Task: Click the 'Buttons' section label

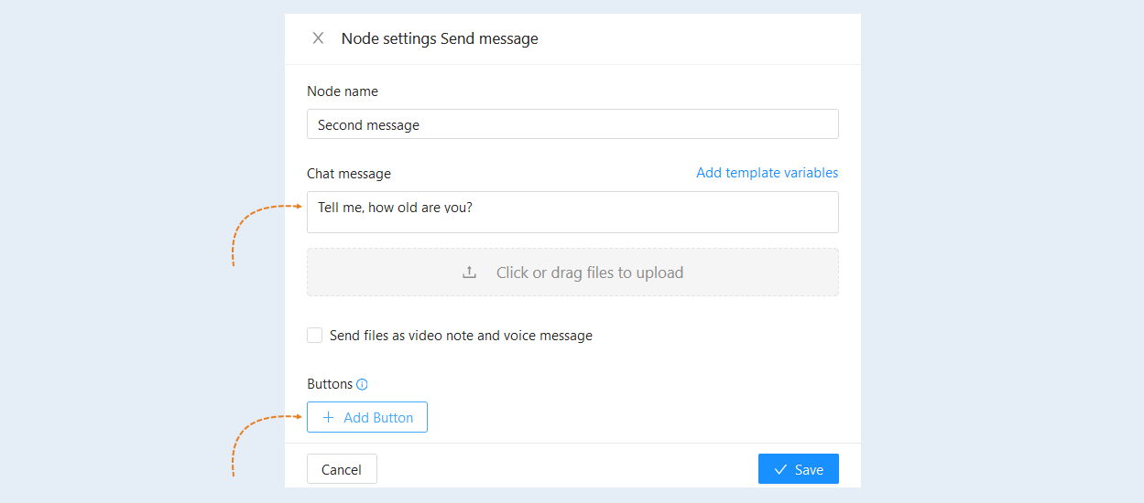Action: (330, 384)
